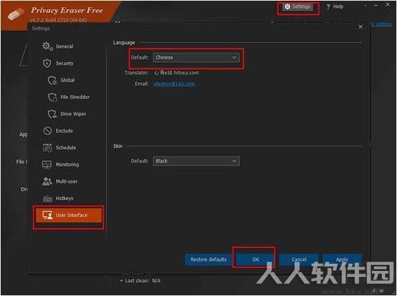Click the File Shredder icon
This screenshot has width=397, height=296.
click(x=52, y=97)
